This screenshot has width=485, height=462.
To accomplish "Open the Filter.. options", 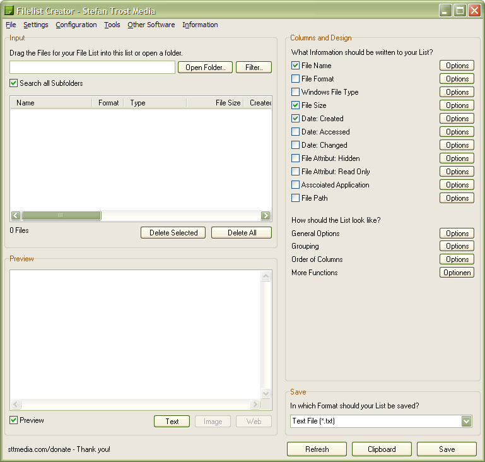I will [x=254, y=68].
